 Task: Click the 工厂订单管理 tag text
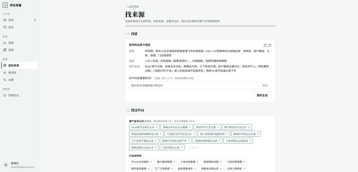tap(162, 169)
